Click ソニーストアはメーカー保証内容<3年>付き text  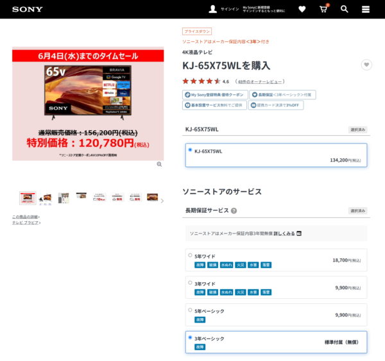(225, 42)
